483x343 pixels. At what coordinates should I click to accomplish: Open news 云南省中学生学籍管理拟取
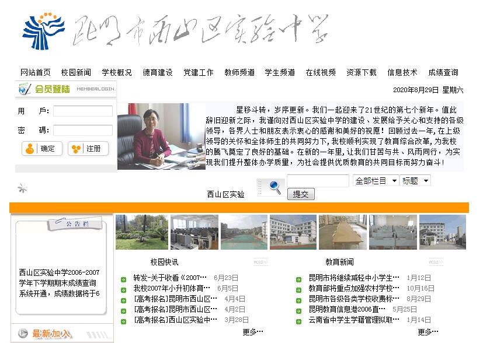[x=354, y=320]
